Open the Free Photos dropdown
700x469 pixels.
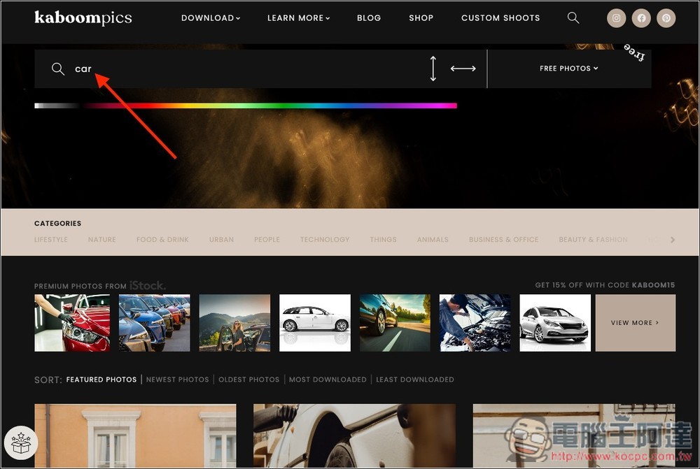pos(568,68)
